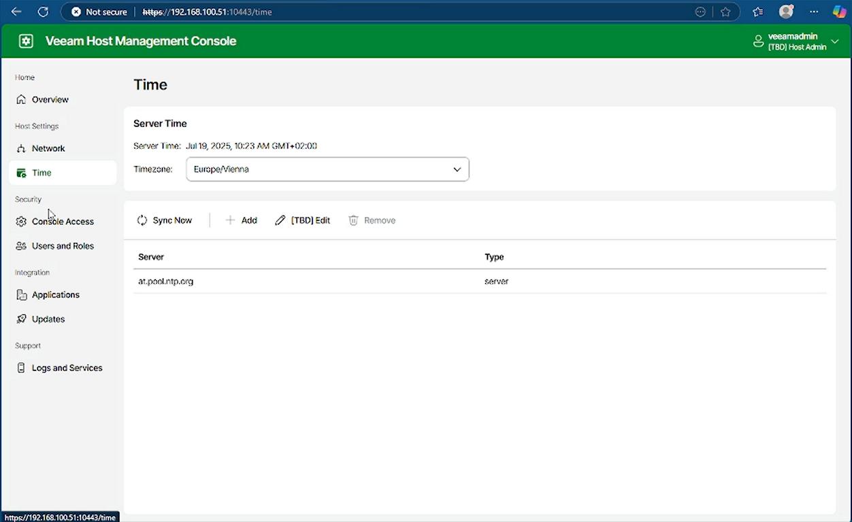Open browser Settings and more menu

click(x=814, y=12)
